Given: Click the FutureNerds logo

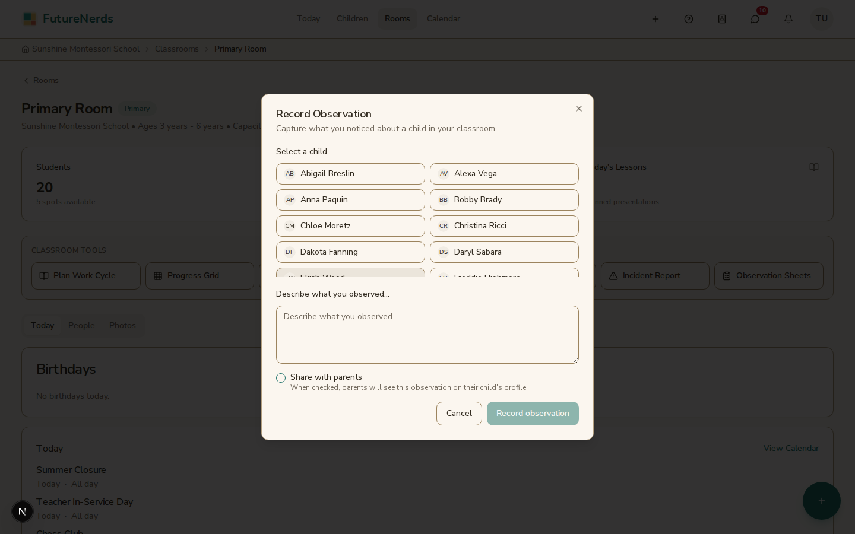Looking at the screenshot, I should click(68, 19).
